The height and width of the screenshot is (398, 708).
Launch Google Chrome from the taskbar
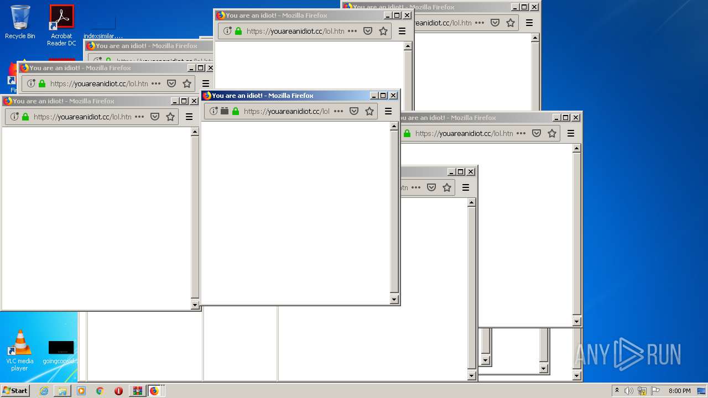pyautogui.click(x=100, y=391)
